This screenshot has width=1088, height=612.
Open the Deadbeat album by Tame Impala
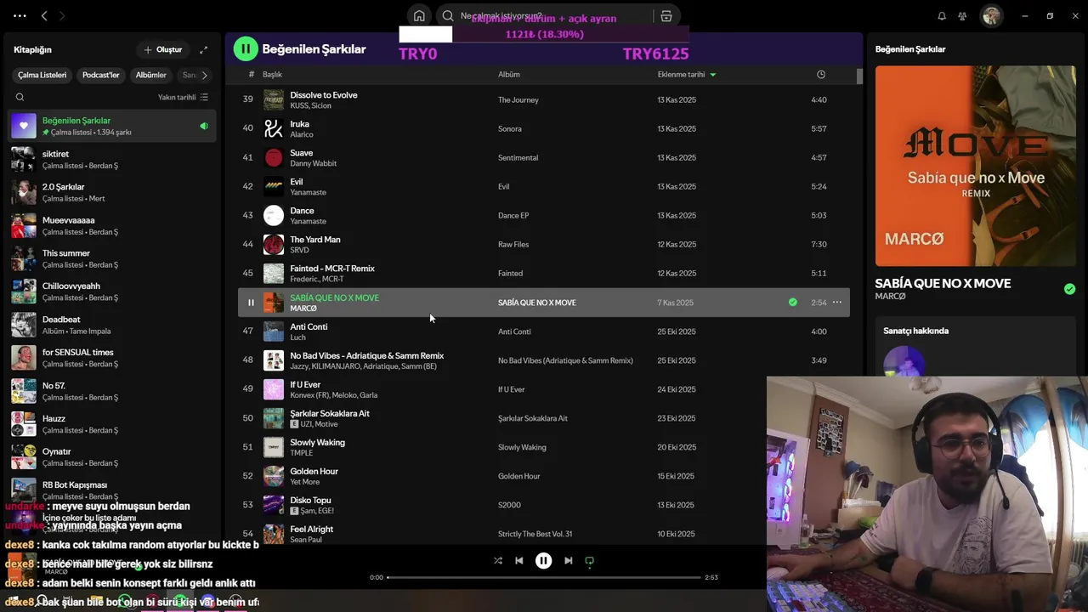pyautogui.click(x=110, y=325)
